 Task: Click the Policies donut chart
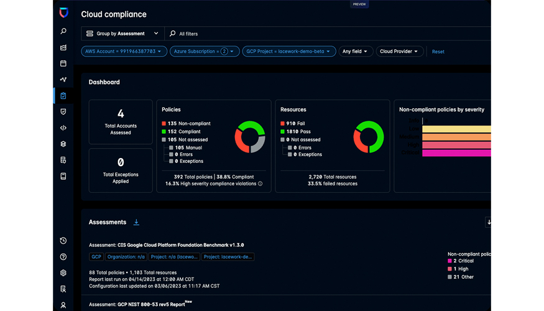pos(250,137)
